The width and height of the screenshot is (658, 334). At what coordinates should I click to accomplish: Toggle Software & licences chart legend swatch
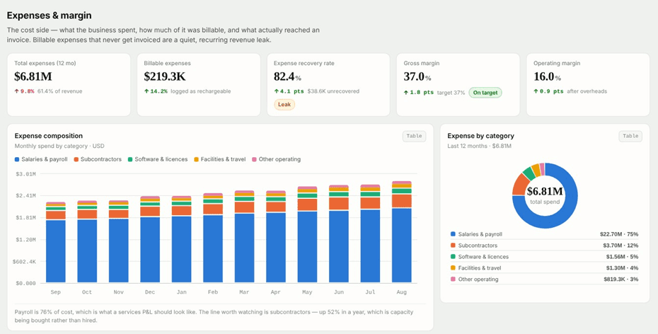(130, 159)
